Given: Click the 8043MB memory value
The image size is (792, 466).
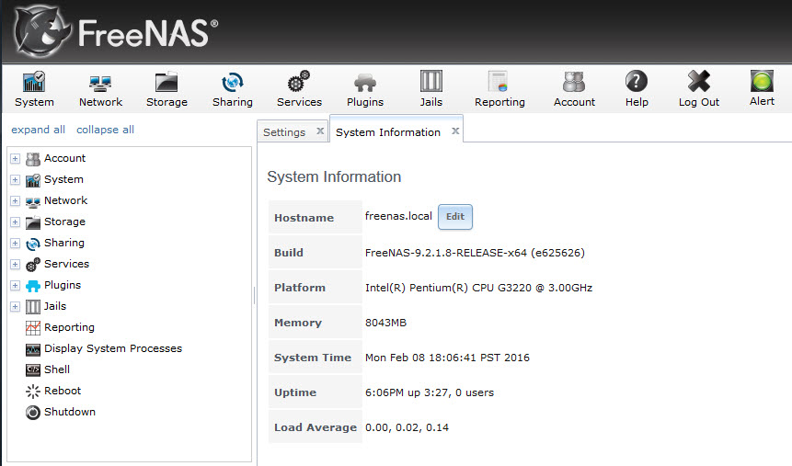Looking at the screenshot, I should (386, 323).
